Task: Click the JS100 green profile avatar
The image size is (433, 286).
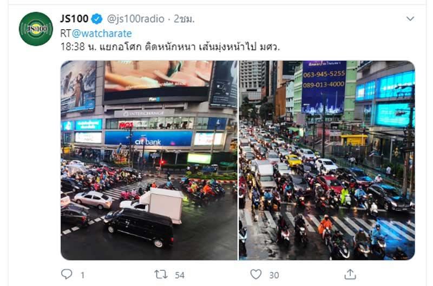Action: [36, 29]
